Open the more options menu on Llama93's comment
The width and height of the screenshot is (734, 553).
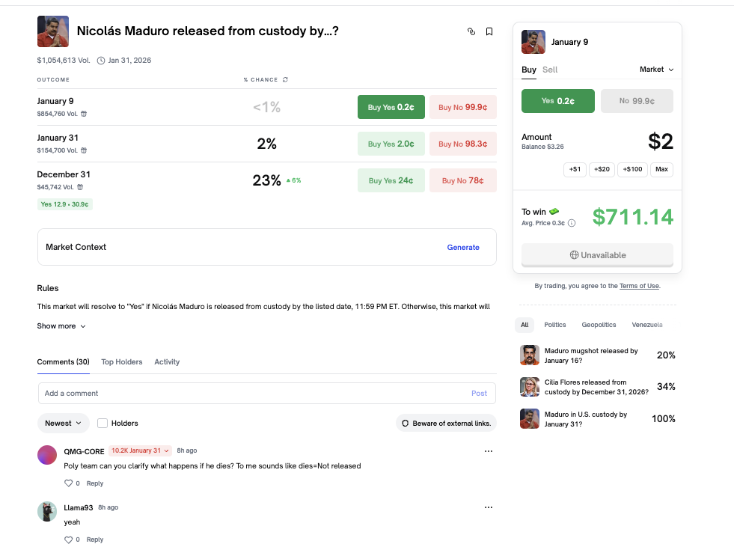[489, 507]
